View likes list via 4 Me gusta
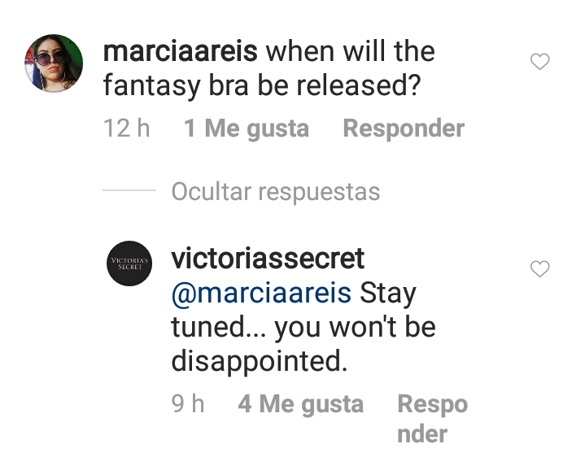Viewport: 585px width, 457px height. click(301, 404)
